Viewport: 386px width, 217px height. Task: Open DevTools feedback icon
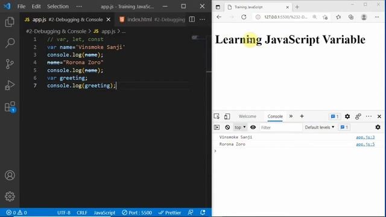click(358, 116)
